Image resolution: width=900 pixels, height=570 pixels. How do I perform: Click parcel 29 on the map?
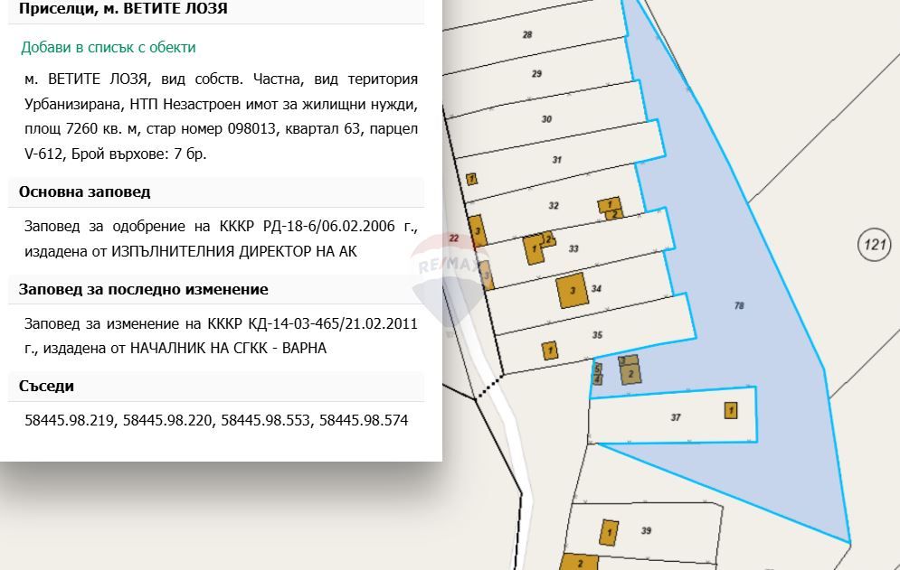pos(536,73)
